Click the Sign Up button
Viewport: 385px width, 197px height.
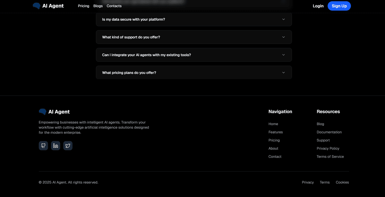click(x=339, y=6)
